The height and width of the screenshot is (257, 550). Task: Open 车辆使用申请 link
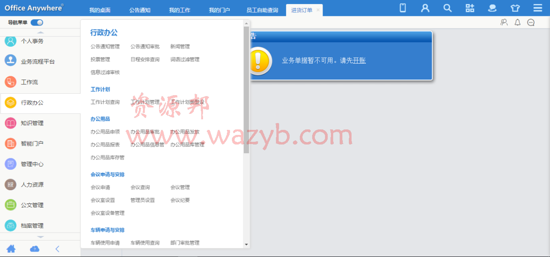(105, 243)
